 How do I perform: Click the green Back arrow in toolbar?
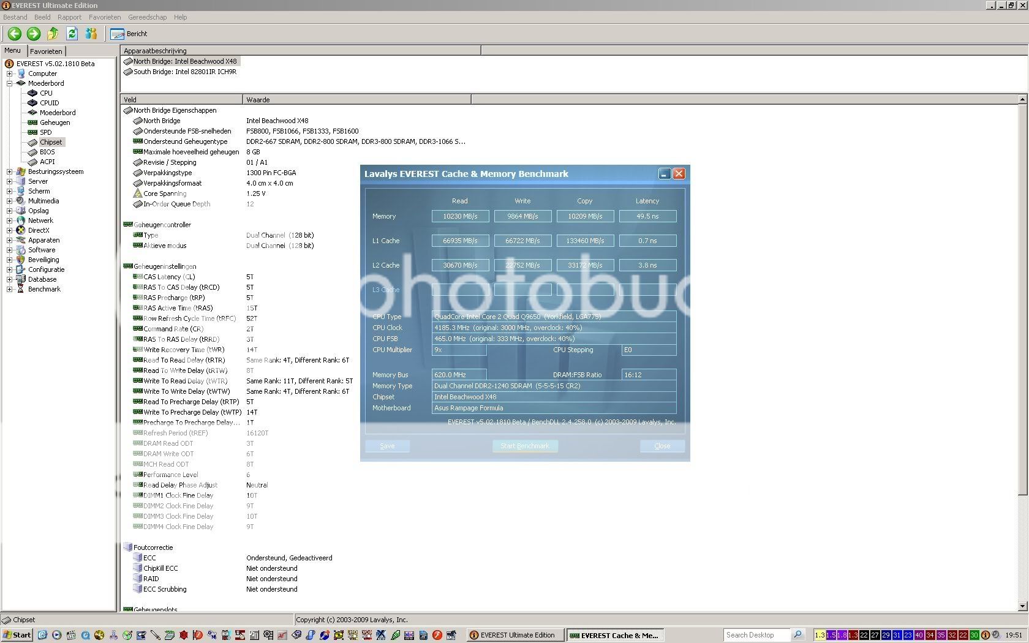(x=15, y=34)
